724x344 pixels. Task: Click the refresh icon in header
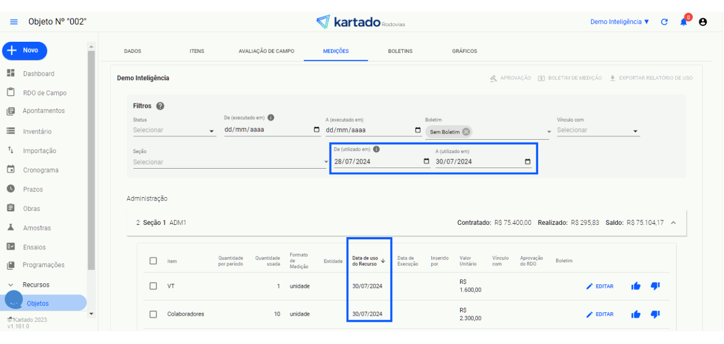(664, 22)
